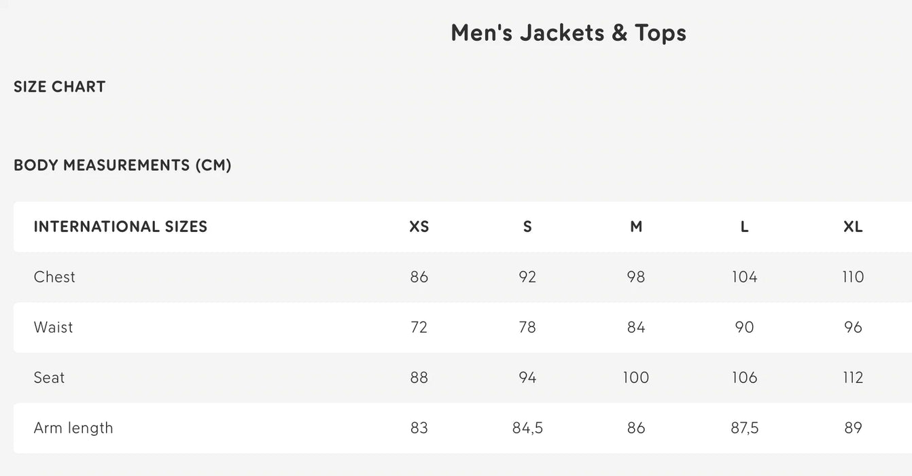Screen dimensions: 912x476
Task: Select chest value 110 for XL
Action: (853, 277)
